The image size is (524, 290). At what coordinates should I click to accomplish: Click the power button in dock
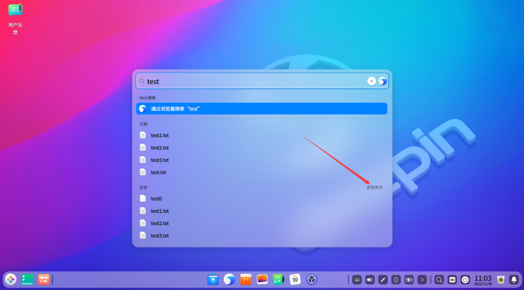465,280
